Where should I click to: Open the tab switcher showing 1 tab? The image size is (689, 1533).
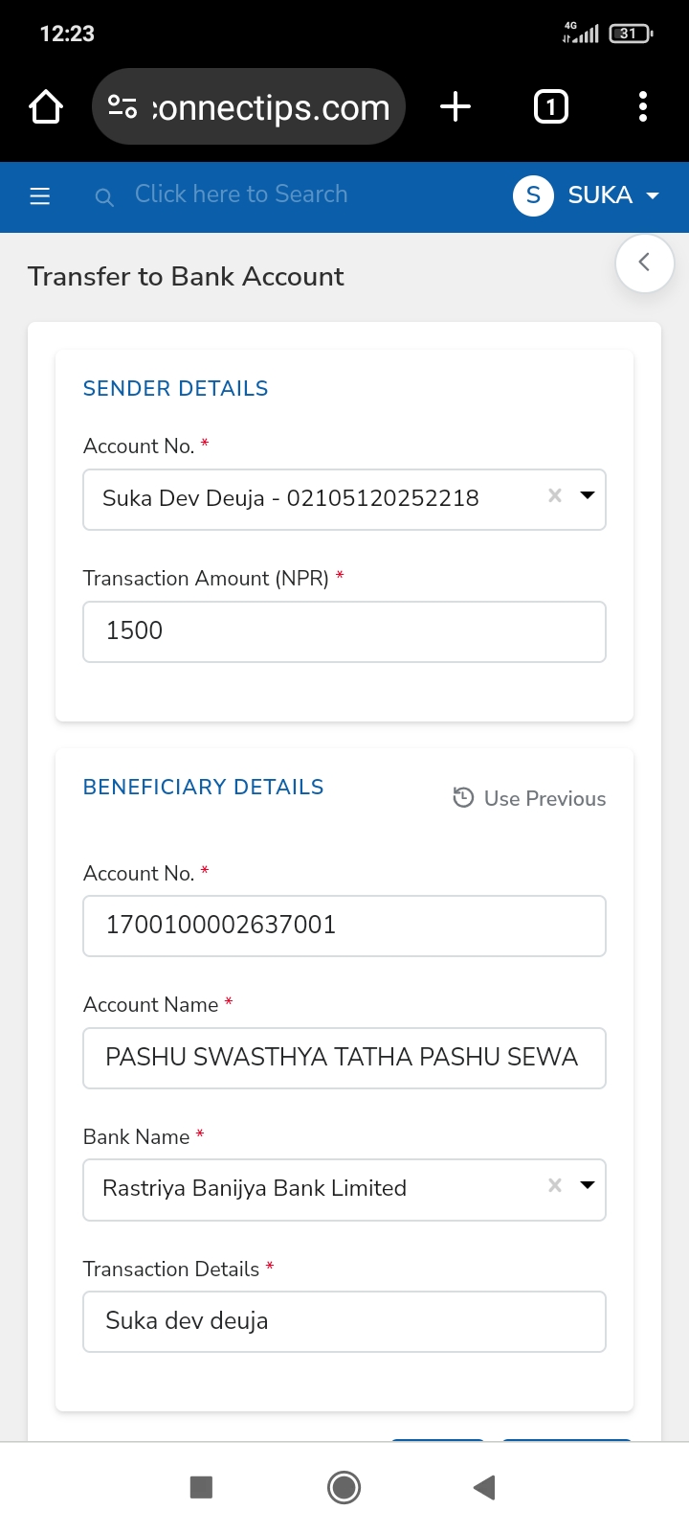click(x=550, y=106)
